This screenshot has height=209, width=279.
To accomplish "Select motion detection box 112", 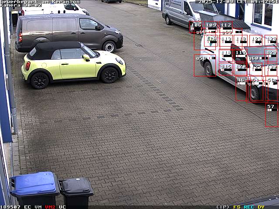I will 226,27.
